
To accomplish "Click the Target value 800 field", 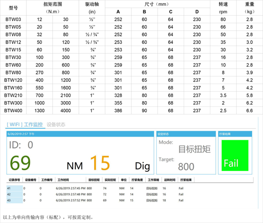I will click(186, 166).
